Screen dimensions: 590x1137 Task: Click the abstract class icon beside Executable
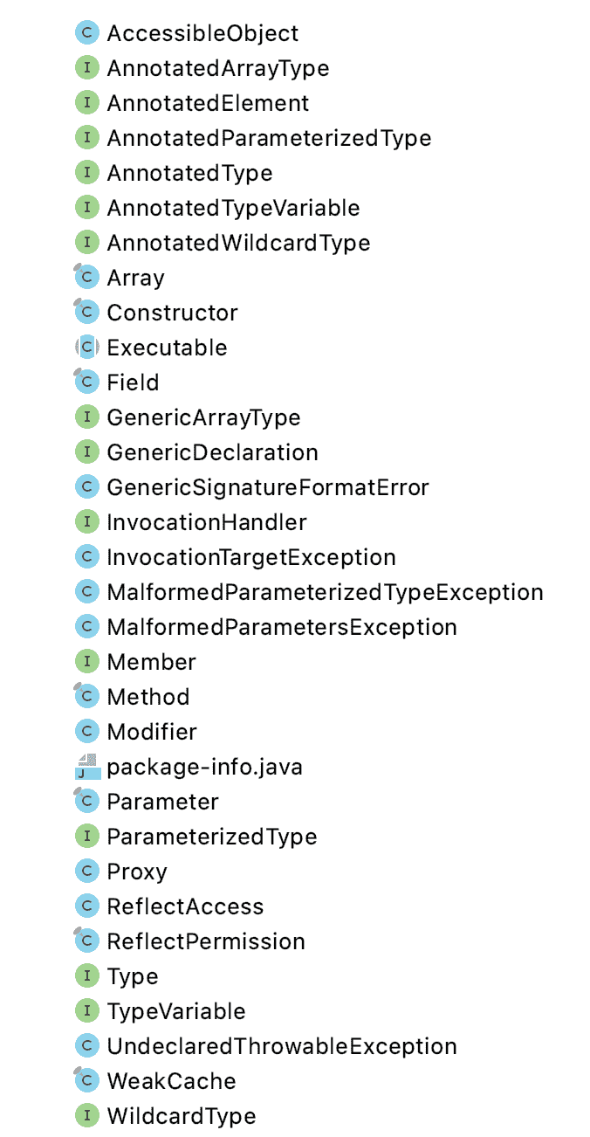86,348
